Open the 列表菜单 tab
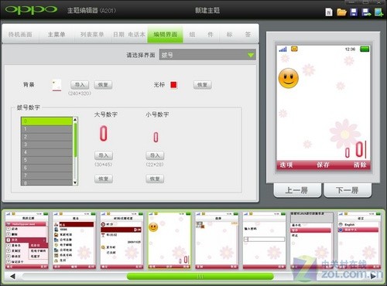Viewport: 387px width, 286px height. point(92,35)
